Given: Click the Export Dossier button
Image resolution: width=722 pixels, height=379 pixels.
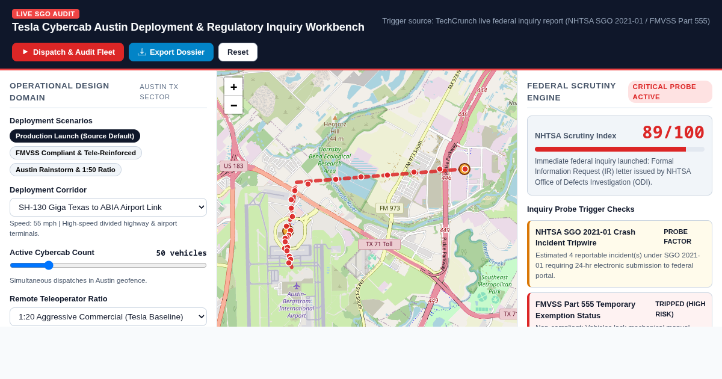Looking at the screenshot, I should tap(171, 52).
